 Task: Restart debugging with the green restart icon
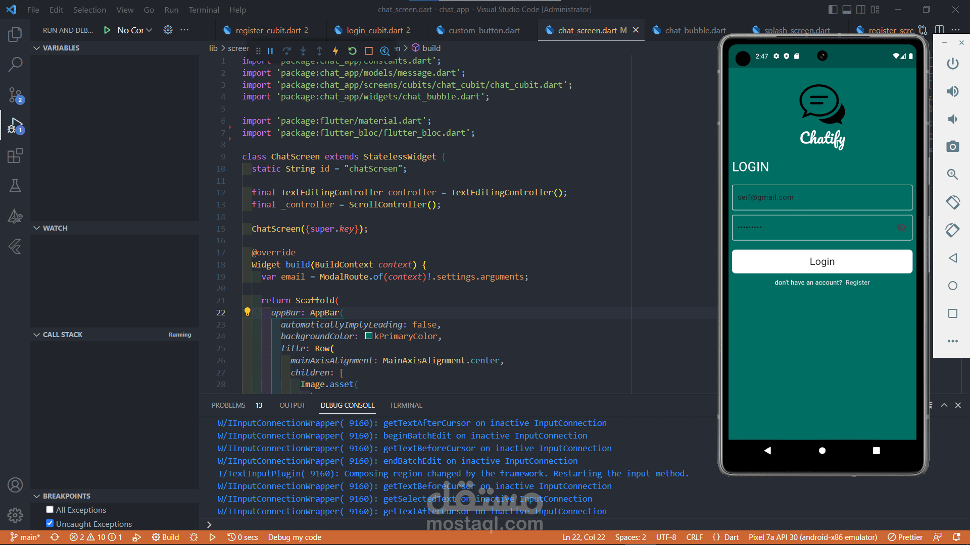[x=352, y=50]
